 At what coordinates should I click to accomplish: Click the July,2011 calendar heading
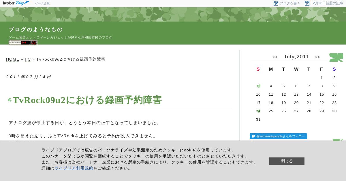coord(296,57)
